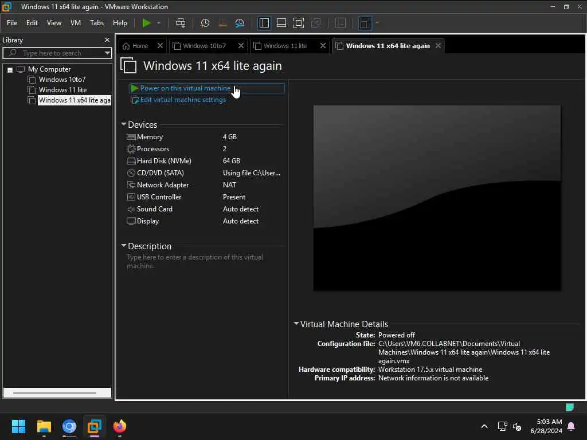Collapse the My Computer tree node
587x440 pixels.
pos(10,70)
